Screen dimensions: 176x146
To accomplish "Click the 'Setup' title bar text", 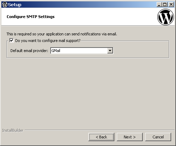I will click(15, 5).
